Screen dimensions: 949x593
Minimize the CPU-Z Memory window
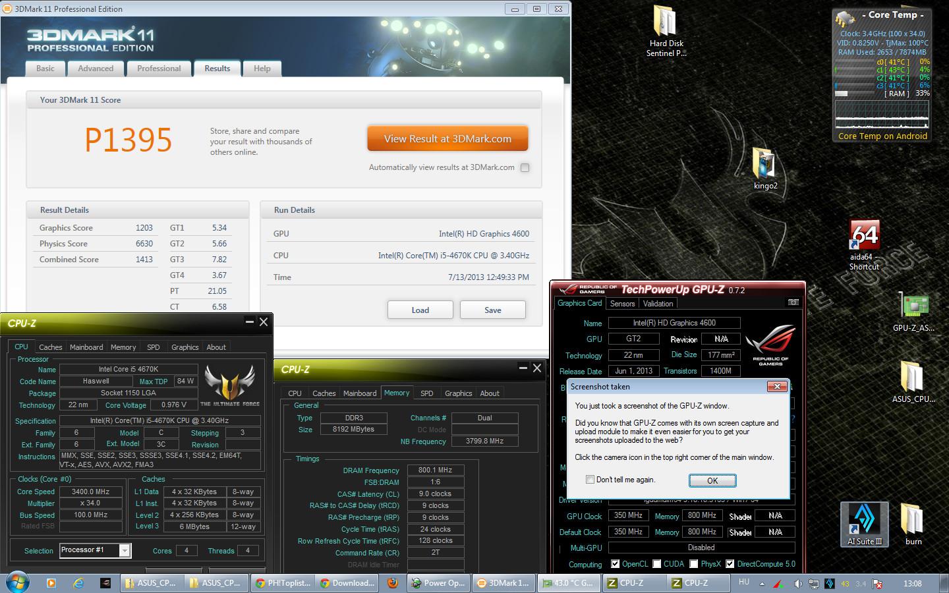pos(523,368)
